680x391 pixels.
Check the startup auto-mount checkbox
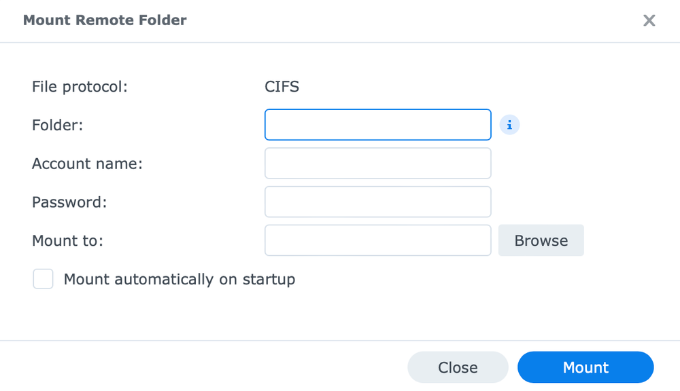tap(43, 278)
